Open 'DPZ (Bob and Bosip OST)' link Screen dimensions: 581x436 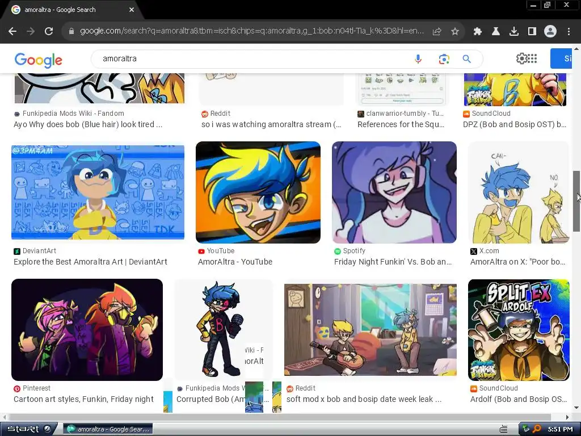tap(515, 124)
